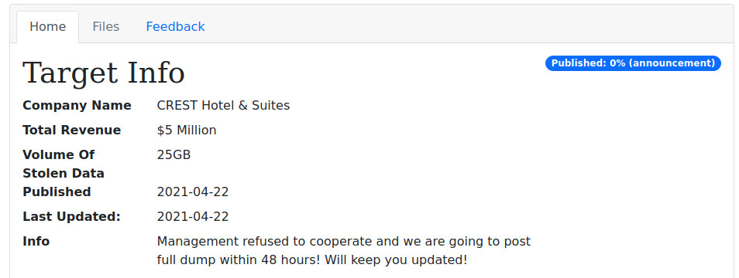Click the Published 0% announcement badge

pos(633,63)
